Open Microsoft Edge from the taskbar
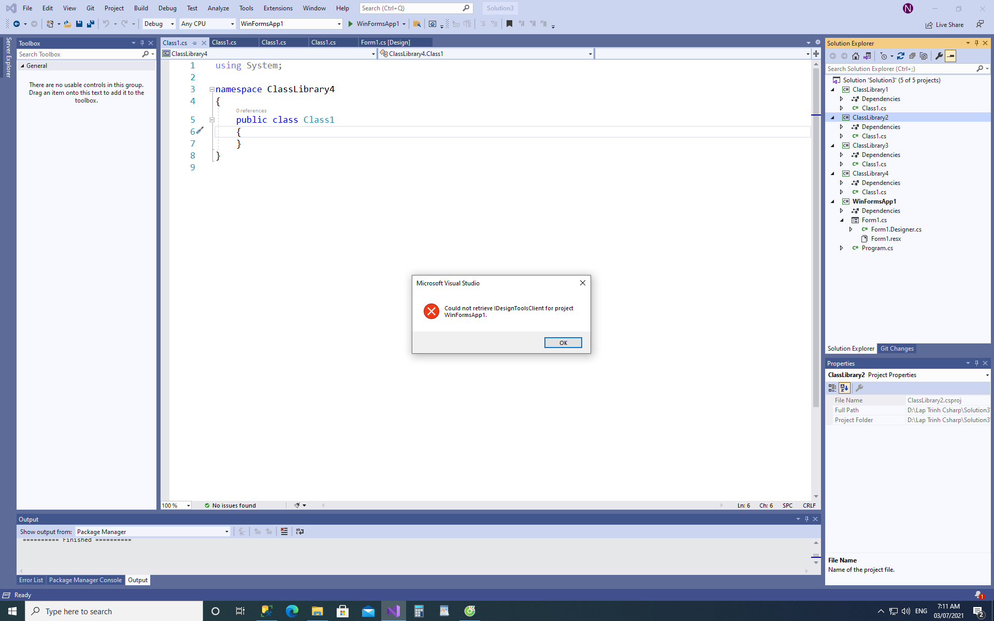 coord(292,611)
